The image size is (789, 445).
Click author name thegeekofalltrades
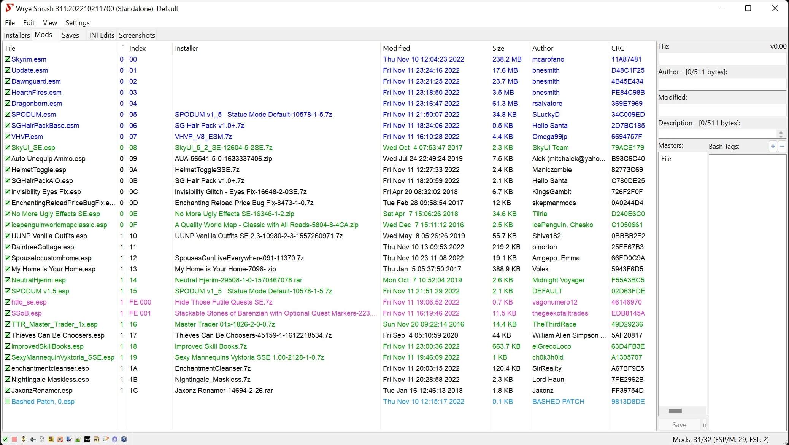560,313
